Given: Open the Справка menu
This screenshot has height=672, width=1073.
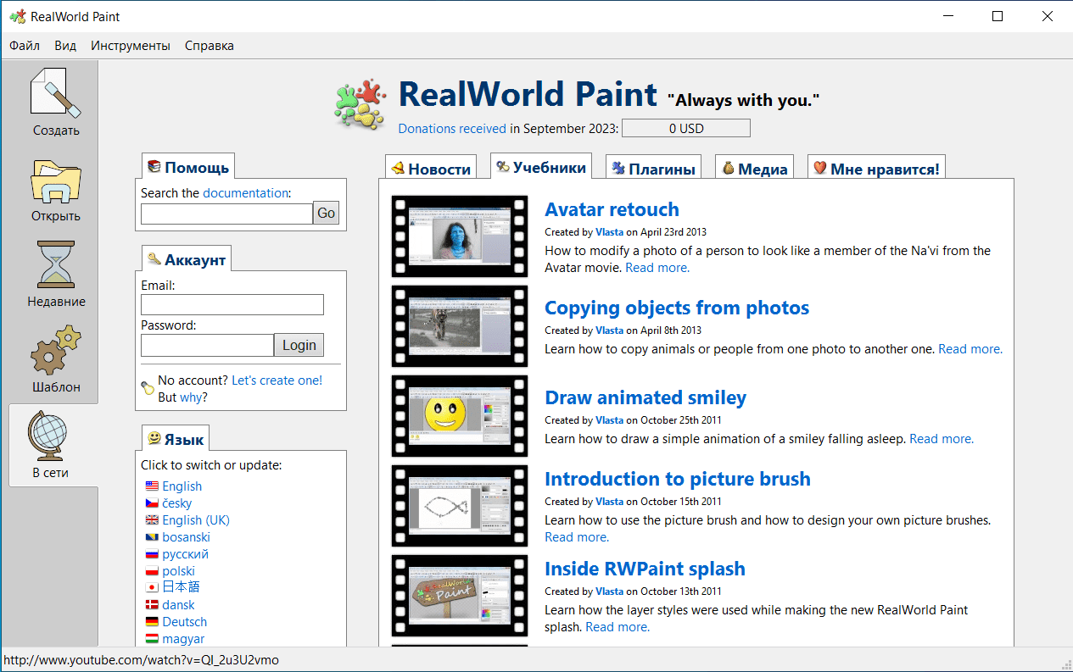Looking at the screenshot, I should (210, 46).
